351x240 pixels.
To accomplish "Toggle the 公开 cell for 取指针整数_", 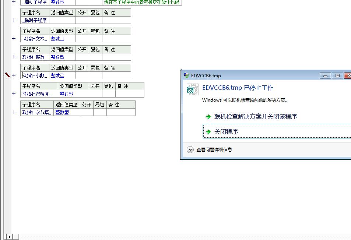I will [x=82, y=57].
